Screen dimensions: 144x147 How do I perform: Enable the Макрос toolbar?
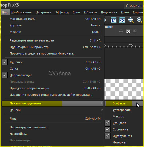124,116
